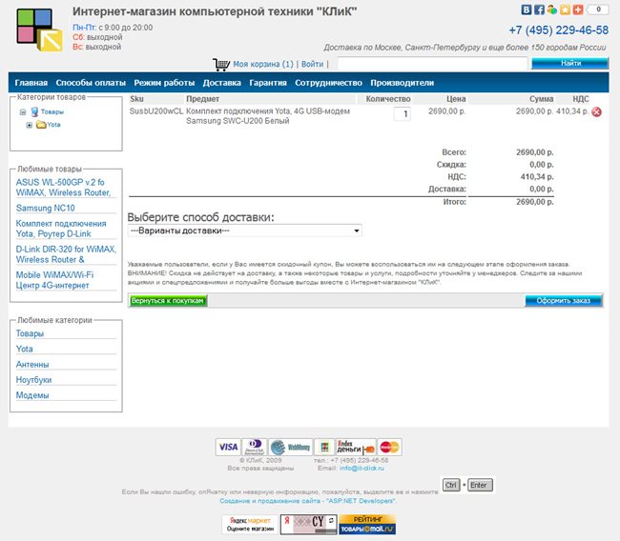
Task: Click the Найти search button
Action: pyautogui.click(x=569, y=63)
